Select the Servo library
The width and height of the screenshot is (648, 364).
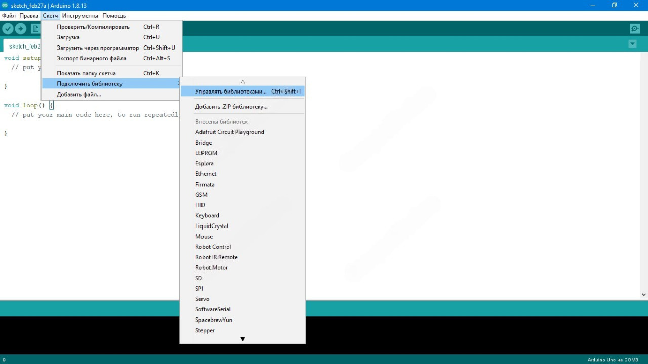(202, 299)
